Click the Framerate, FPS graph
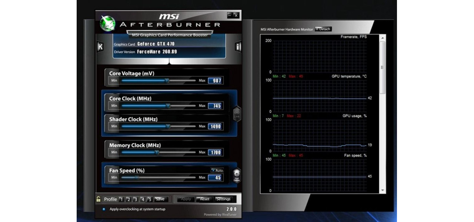474x222 pixels. [x=320, y=56]
